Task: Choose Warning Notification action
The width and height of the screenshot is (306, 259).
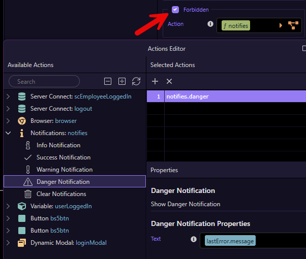Action: 64,170
